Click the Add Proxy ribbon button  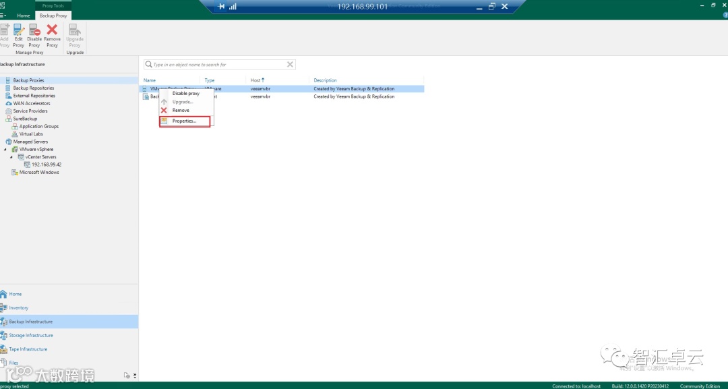coord(4,36)
